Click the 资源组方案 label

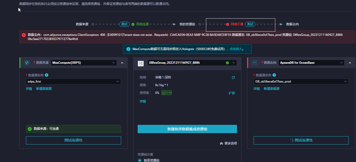[x=145, y=155]
